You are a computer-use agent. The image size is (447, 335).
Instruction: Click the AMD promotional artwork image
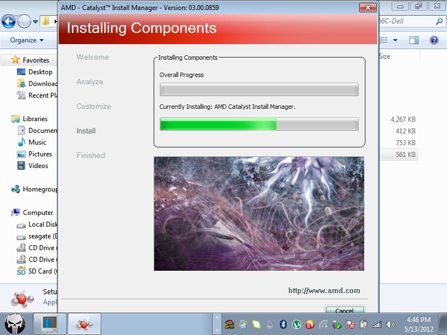pyautogui.click(x=259, y=213)
